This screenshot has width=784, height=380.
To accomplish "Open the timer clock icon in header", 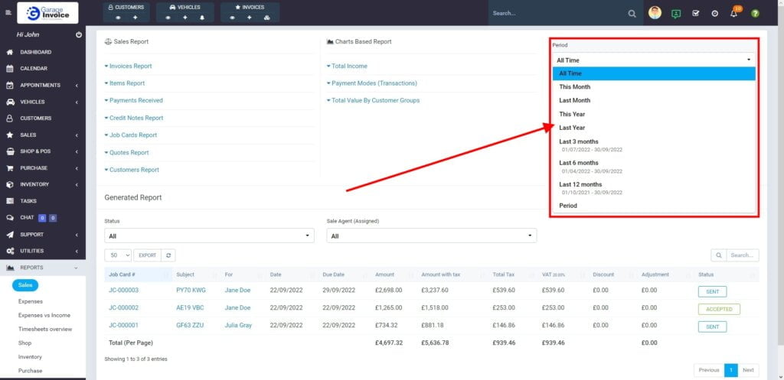I will click(714, 14).
